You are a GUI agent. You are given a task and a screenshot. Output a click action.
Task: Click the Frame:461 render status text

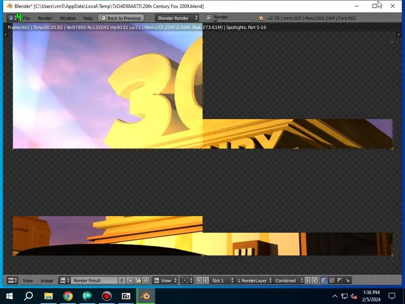click(19, 27)
